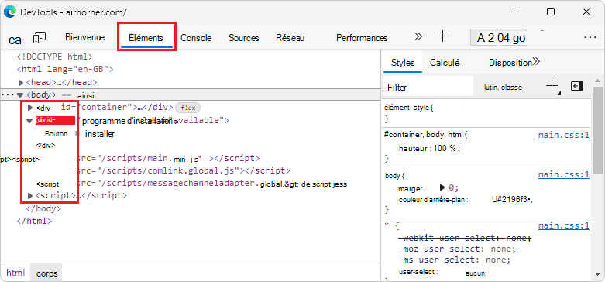Toggle the lutin. classe button
Screen dimensions: 605x282
point(504,88)
